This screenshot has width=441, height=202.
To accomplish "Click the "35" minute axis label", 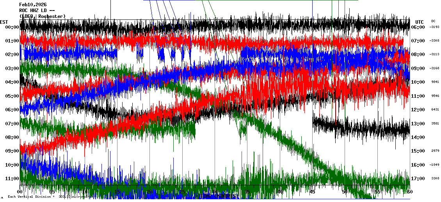I will click(x=247, y=192).
